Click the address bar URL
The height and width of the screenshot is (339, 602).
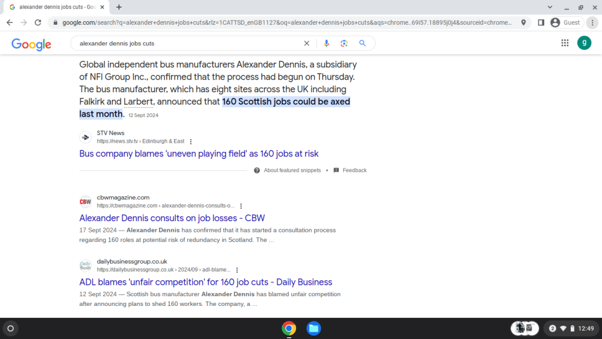287,23
